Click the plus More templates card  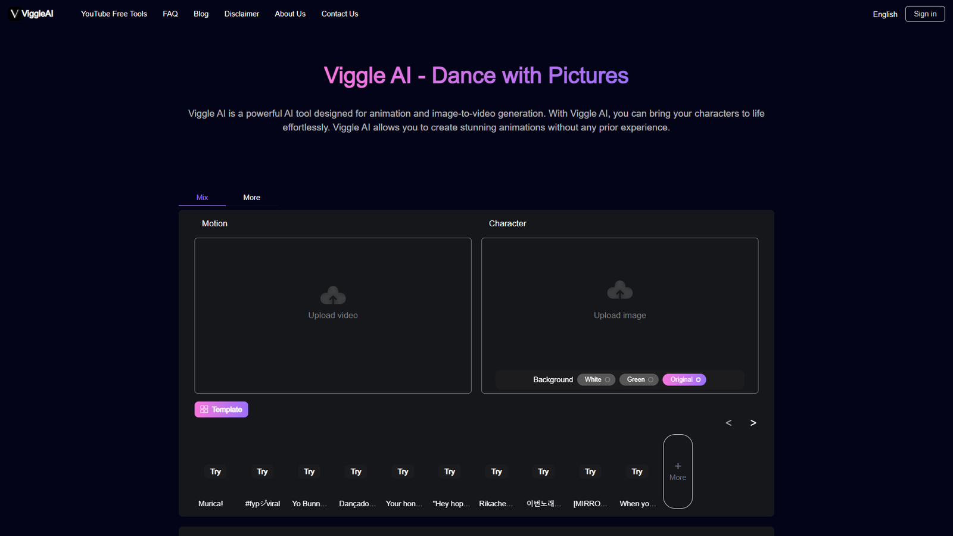coord(678,471)
